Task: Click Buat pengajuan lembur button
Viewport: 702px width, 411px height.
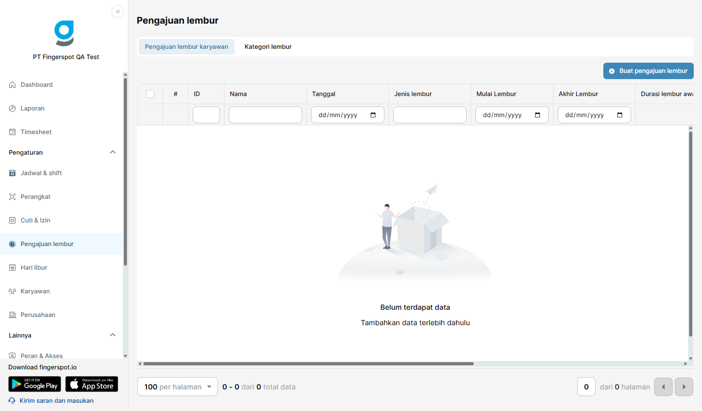Action: click(649, 71)
